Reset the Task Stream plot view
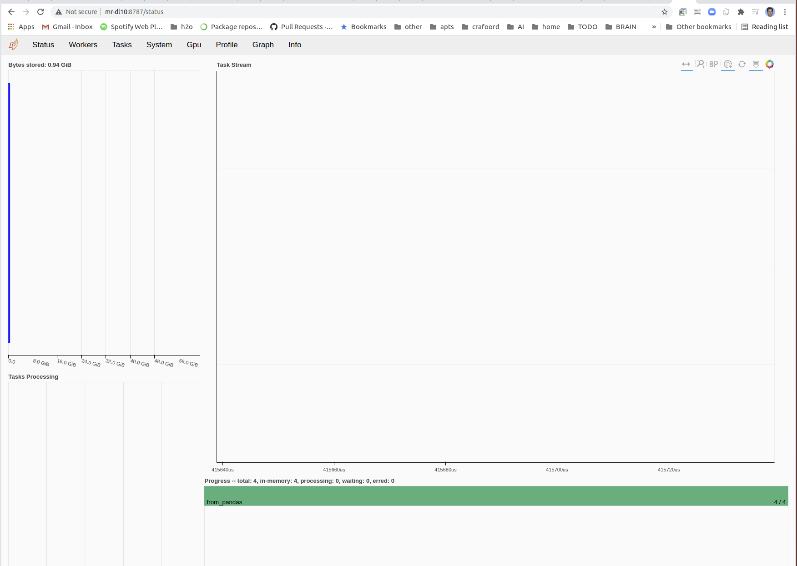797x566 pixels. coord(742,64)
